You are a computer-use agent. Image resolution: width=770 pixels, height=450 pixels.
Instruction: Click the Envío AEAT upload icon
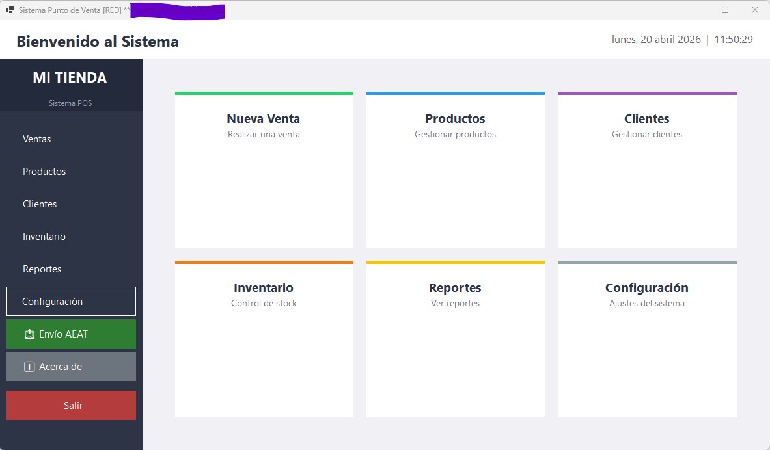pyautogui.click(x=29, y=334)
